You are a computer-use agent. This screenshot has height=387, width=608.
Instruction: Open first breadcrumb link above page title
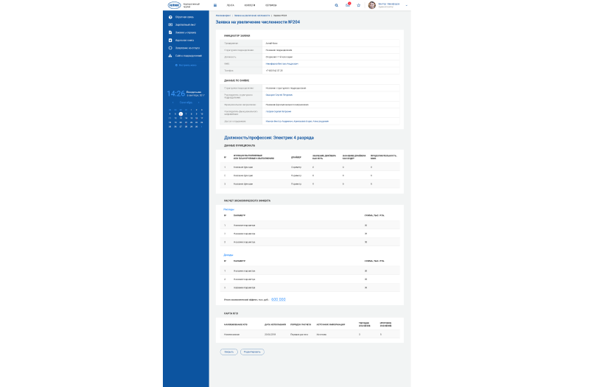pos(223,15)
